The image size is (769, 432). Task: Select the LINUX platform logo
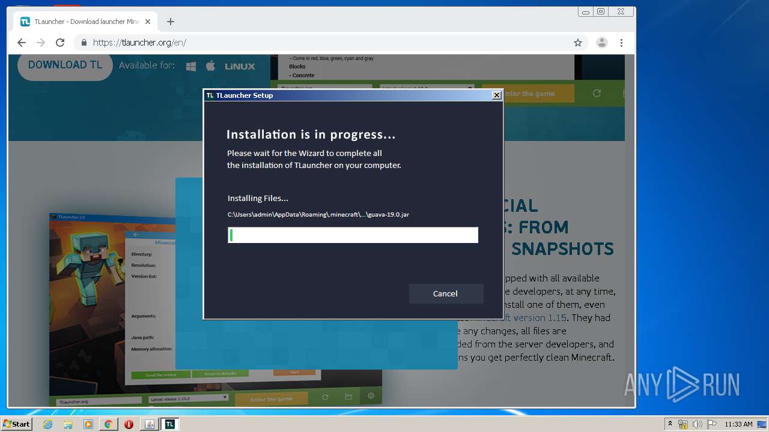pos(240,67)
